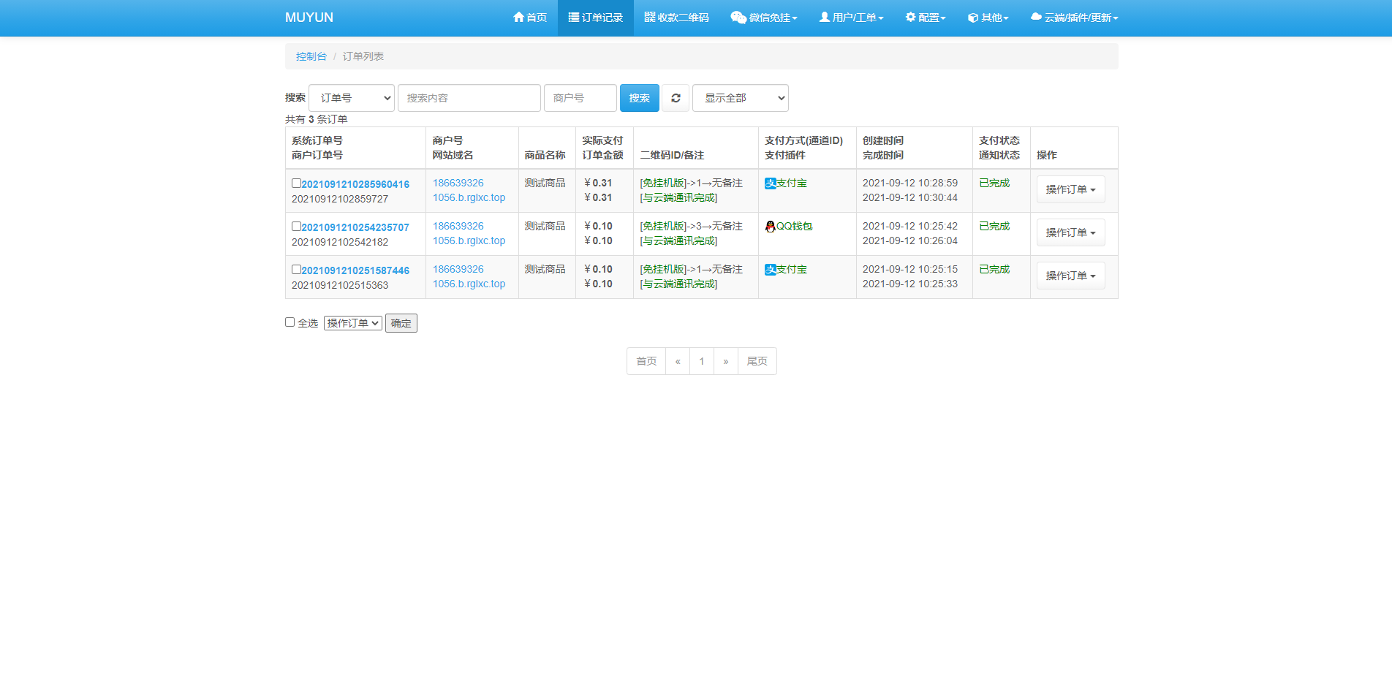Click the QR code icon for 收款二维码
The height and width of the screenshot is (682, 1392).
[649, 17]
